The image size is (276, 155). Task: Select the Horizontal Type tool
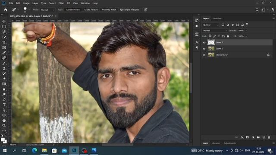pos(4,105)
